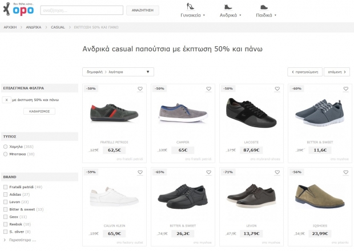Check the Geox brand checkbox

(5, 217)
